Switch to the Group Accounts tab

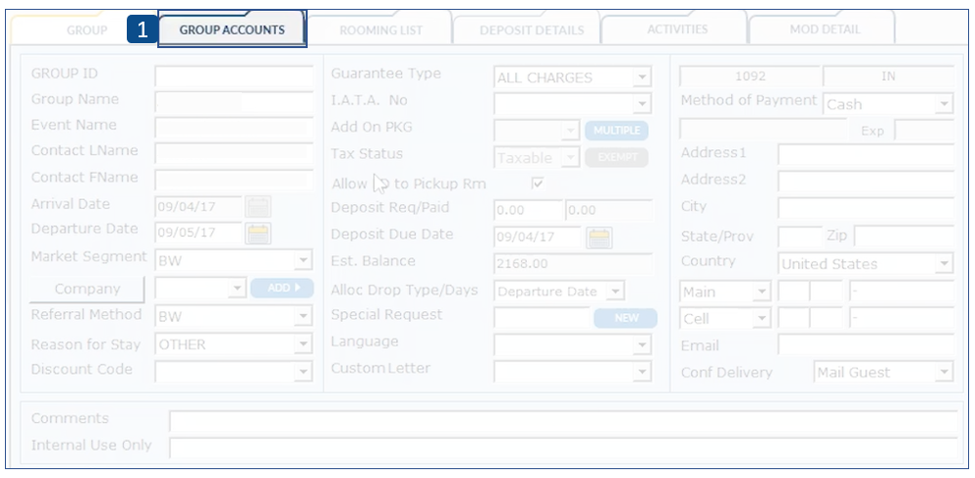[x=232, y=29]
